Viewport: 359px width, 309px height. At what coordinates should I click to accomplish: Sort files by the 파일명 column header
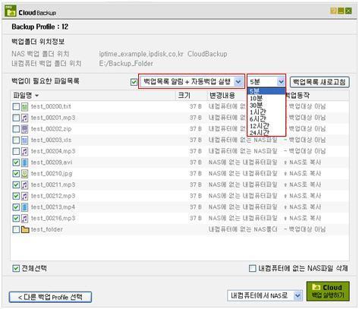point(26,96)
